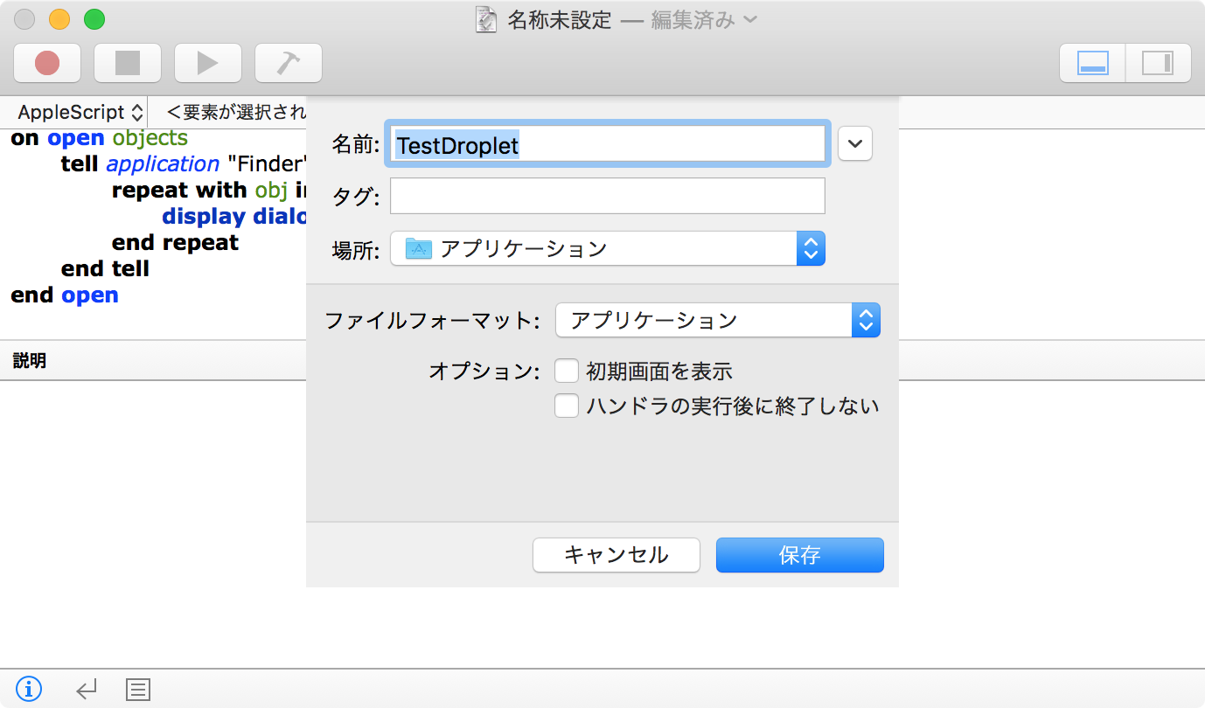Click the 'end tell' script line
1205x708 pixels.
(105, 268)
